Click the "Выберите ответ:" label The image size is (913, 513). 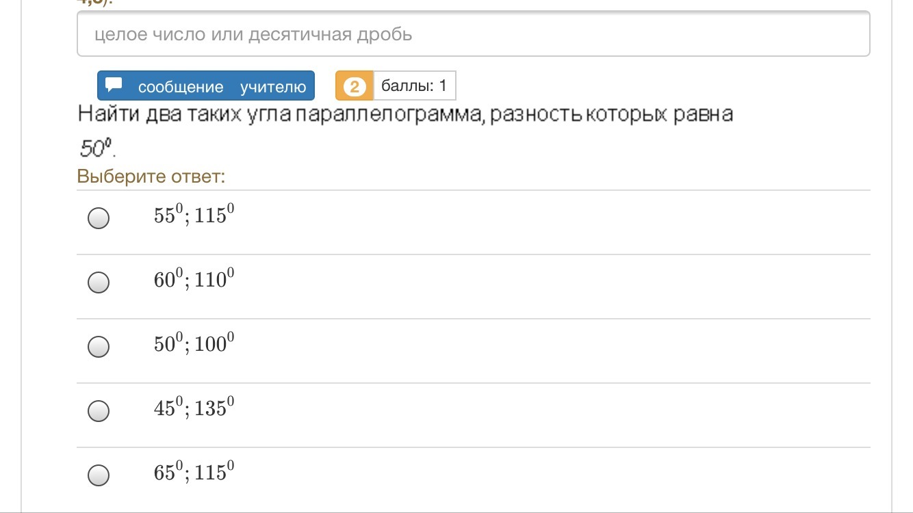(x=151, y=176)
